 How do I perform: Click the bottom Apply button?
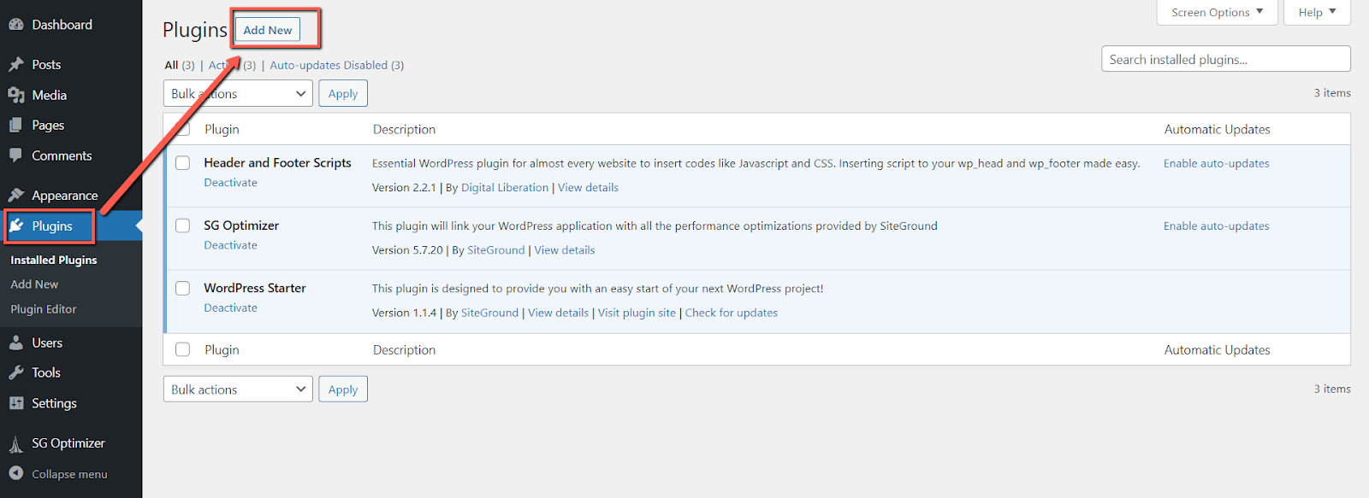[x=343, y=389]
